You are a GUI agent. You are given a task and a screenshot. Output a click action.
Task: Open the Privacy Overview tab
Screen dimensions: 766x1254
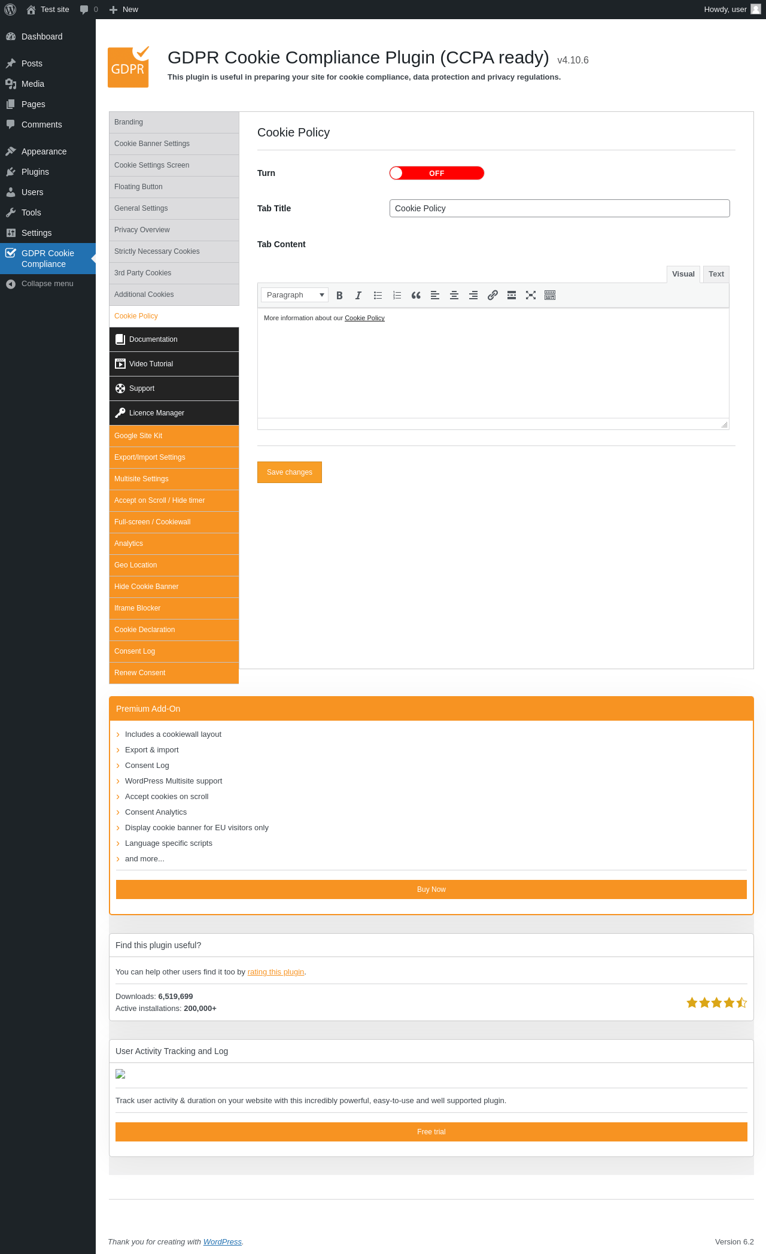[174, 230]
